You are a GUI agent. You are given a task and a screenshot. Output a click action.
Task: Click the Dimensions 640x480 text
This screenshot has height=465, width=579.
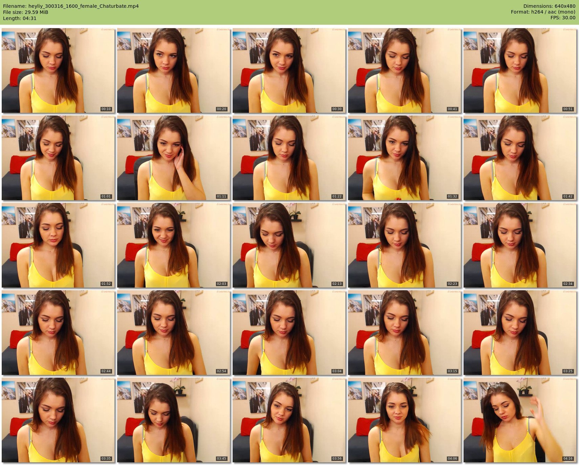pyautogui.click(x=549, y=6)
